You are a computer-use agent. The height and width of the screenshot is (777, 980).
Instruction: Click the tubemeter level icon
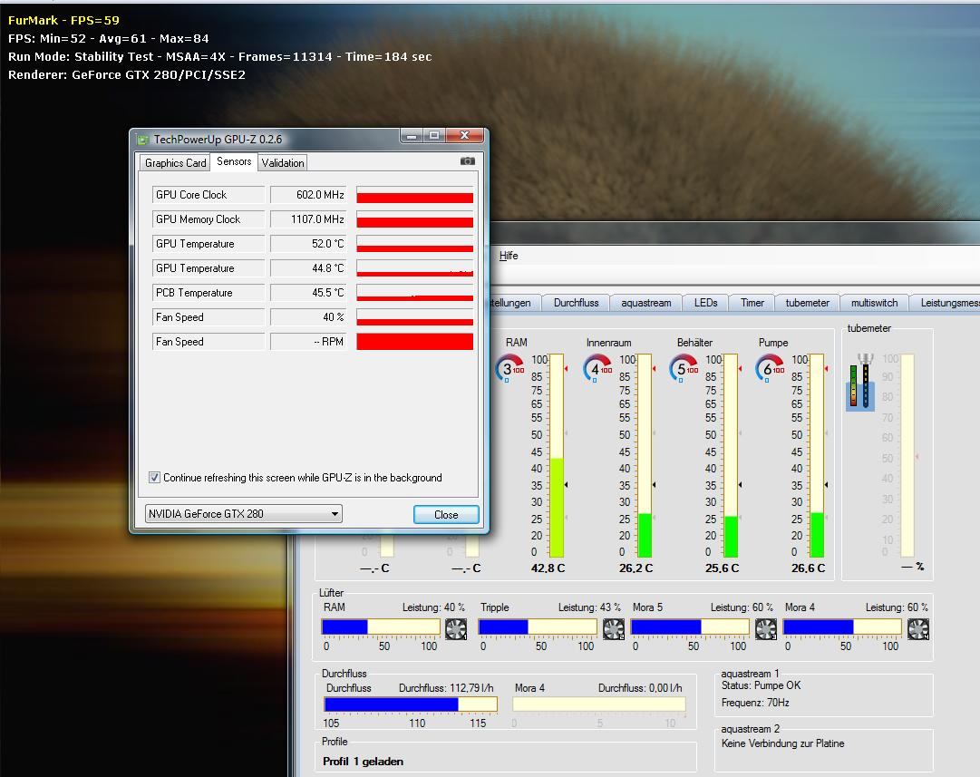tap(860, 382)
